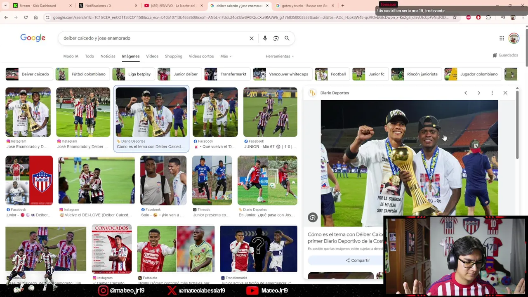
Task: Switch to Videos results
Action: coord(152,56)
